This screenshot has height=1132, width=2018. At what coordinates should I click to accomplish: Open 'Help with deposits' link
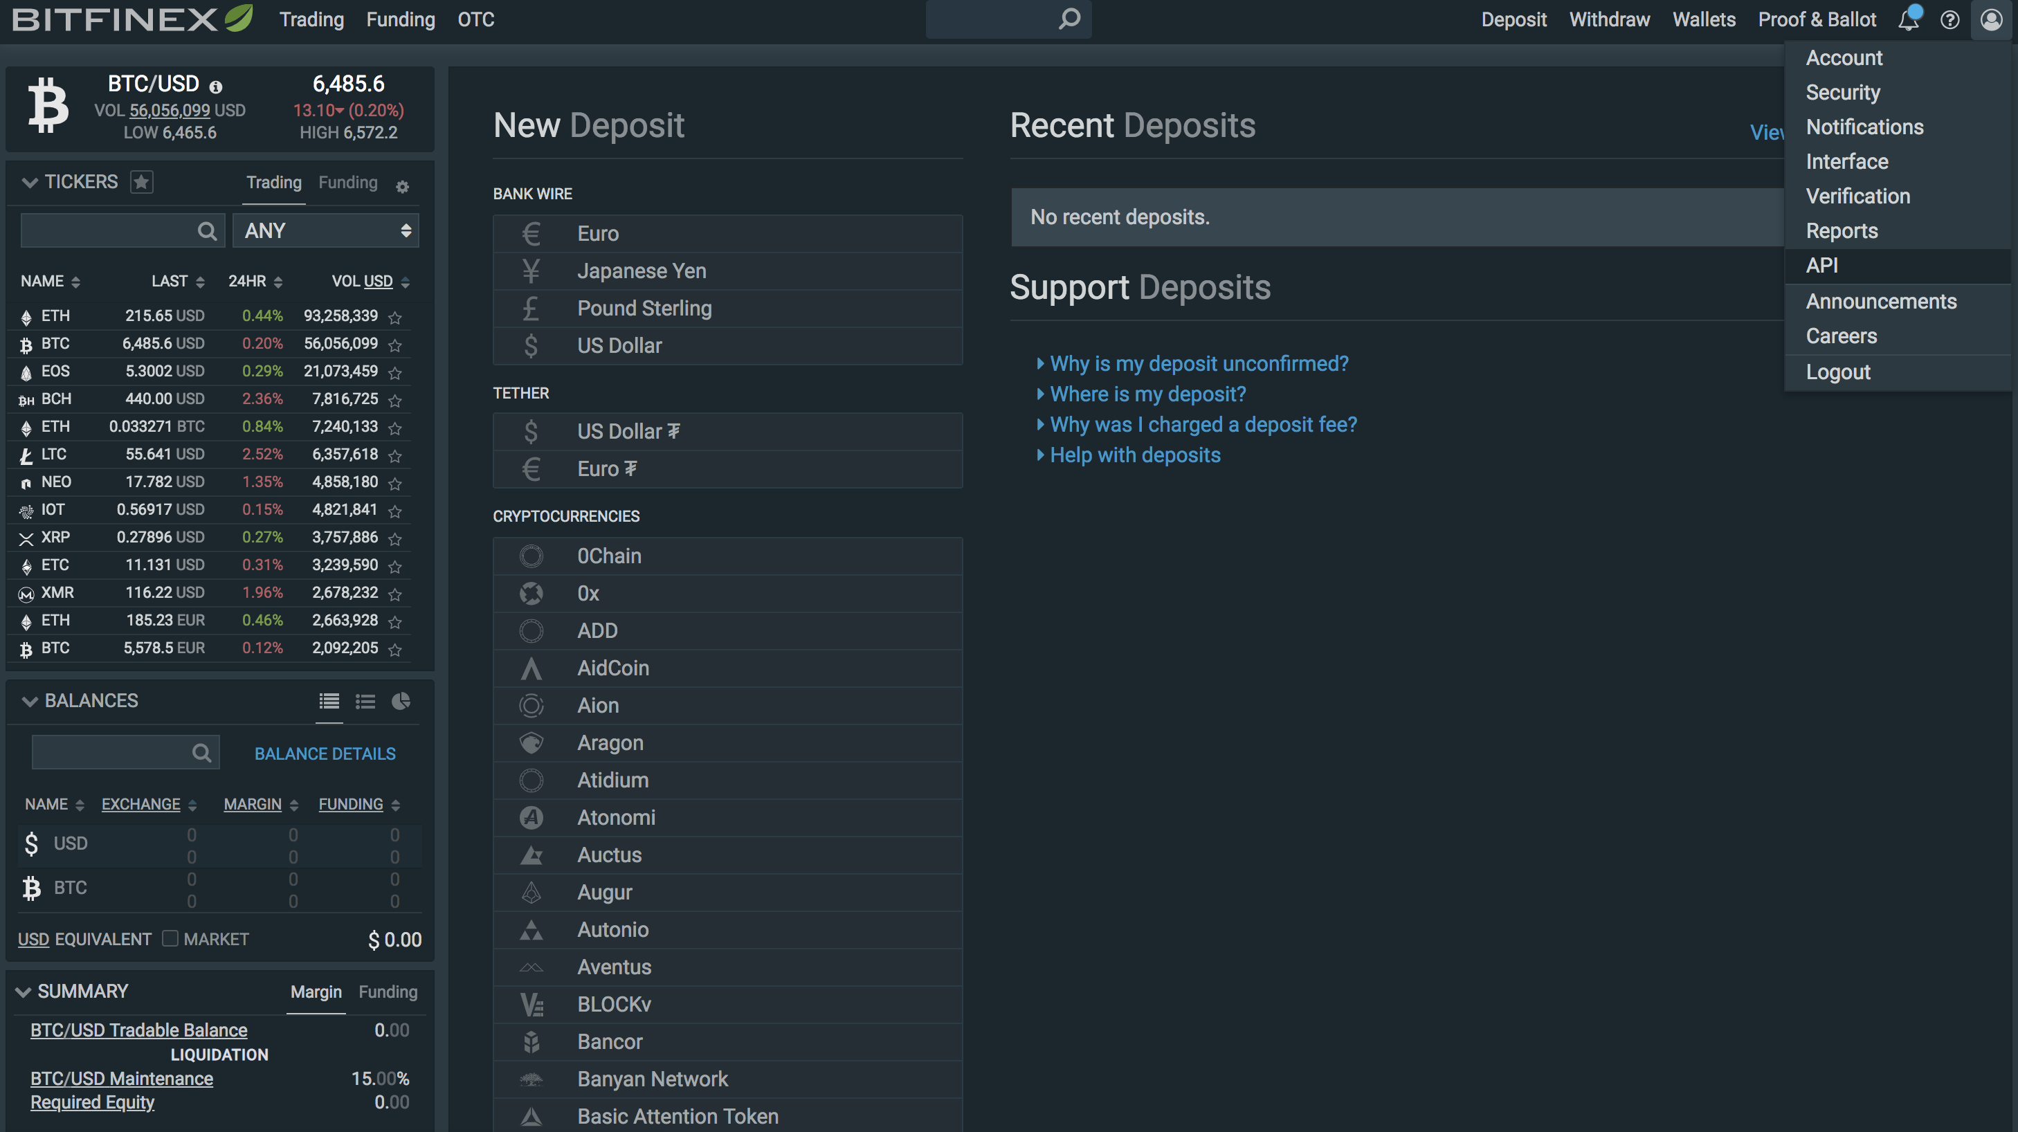pos(1134,455)
